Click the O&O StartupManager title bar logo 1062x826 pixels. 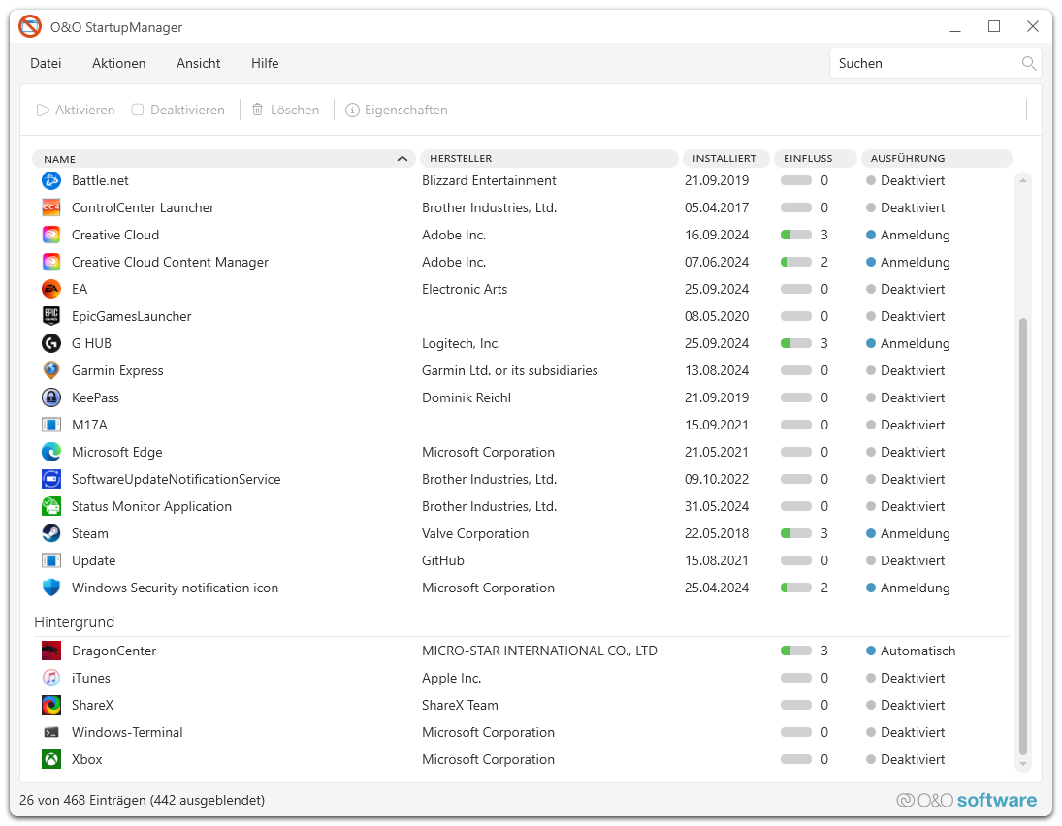(30, 27)
